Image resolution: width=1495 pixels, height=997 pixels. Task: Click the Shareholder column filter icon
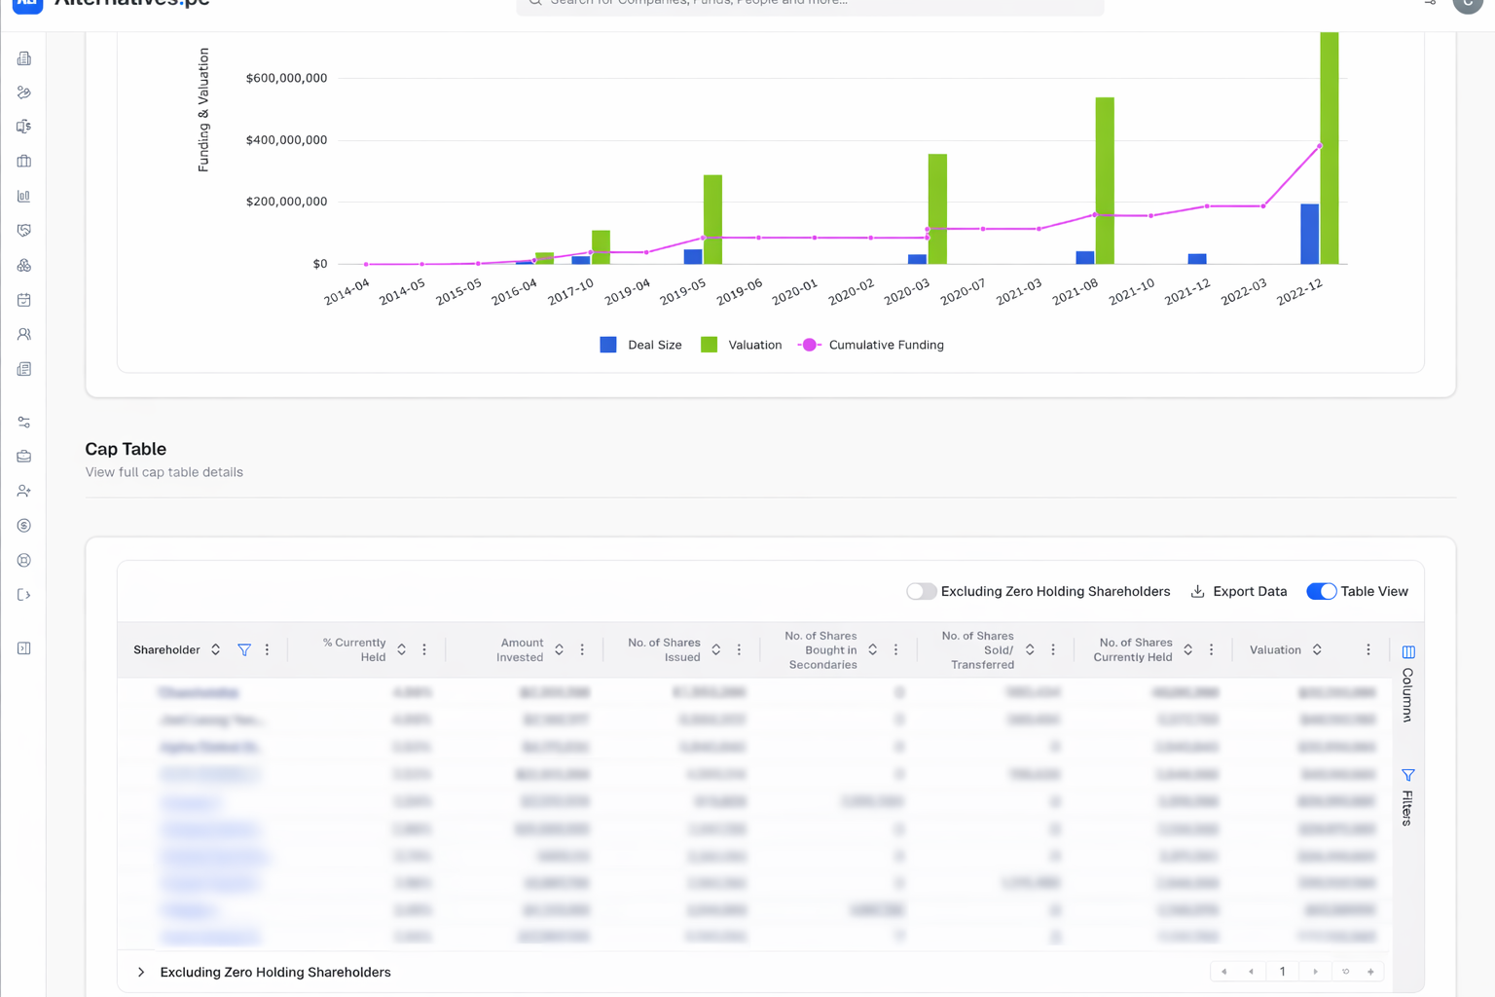tap(244, 649)
